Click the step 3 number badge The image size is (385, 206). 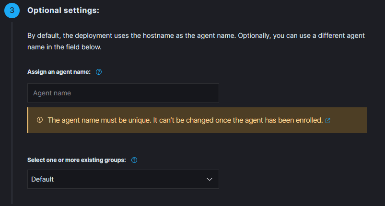point(12,11)
